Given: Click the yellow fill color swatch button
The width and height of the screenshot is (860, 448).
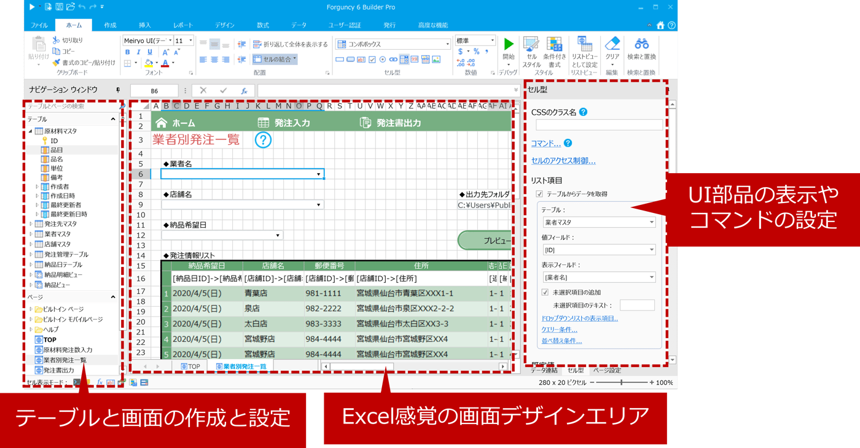Looking at the screenshot, I should point(148,63).
